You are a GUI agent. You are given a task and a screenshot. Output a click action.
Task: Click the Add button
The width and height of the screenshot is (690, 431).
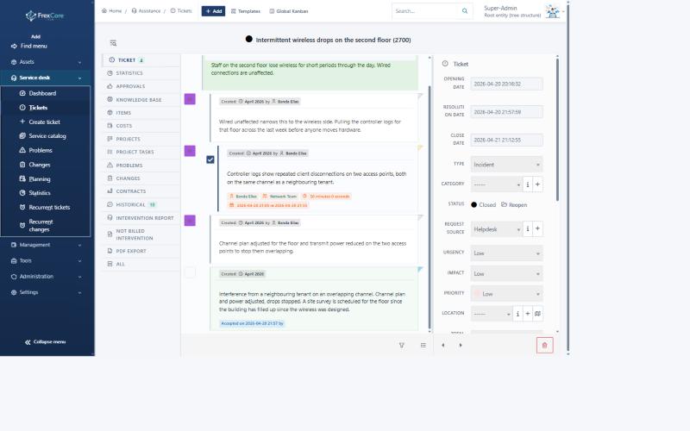(213, 11)
